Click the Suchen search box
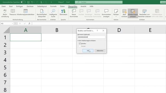166x93 pixels. click(99, 2)
